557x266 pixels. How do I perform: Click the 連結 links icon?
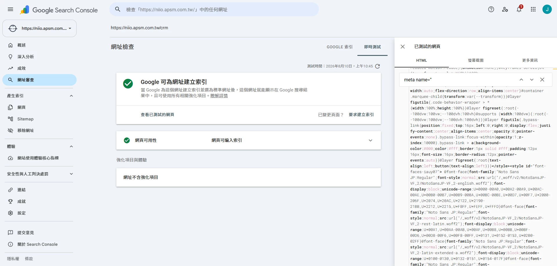(x=10, y=190)
